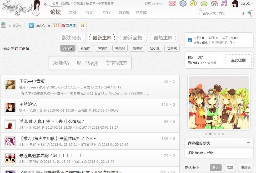Screen dimensions: 256x173
Task: Open the 游戏 navigation item
Action: click(73, 12)
